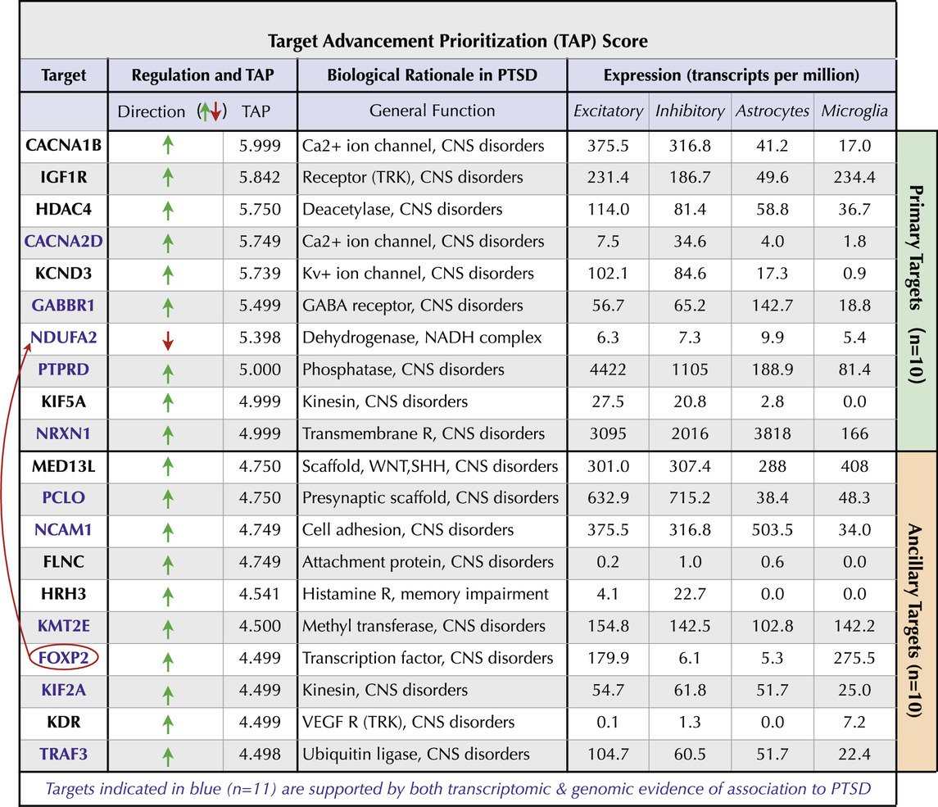Click the red arrow in Direction header
This screenshot has height=807, width=938.
[215, 111]
